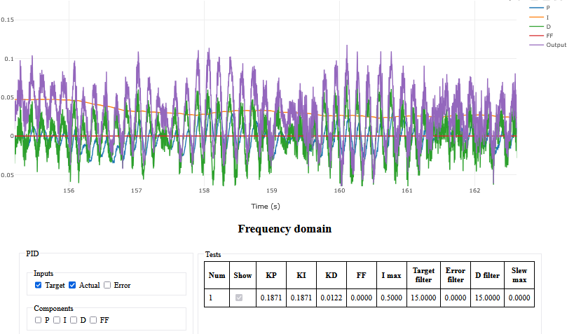The height and width of the screenshot is (334, 588).
Task: Enable the FF component checkbox
Action: click(x=93, y=320)
